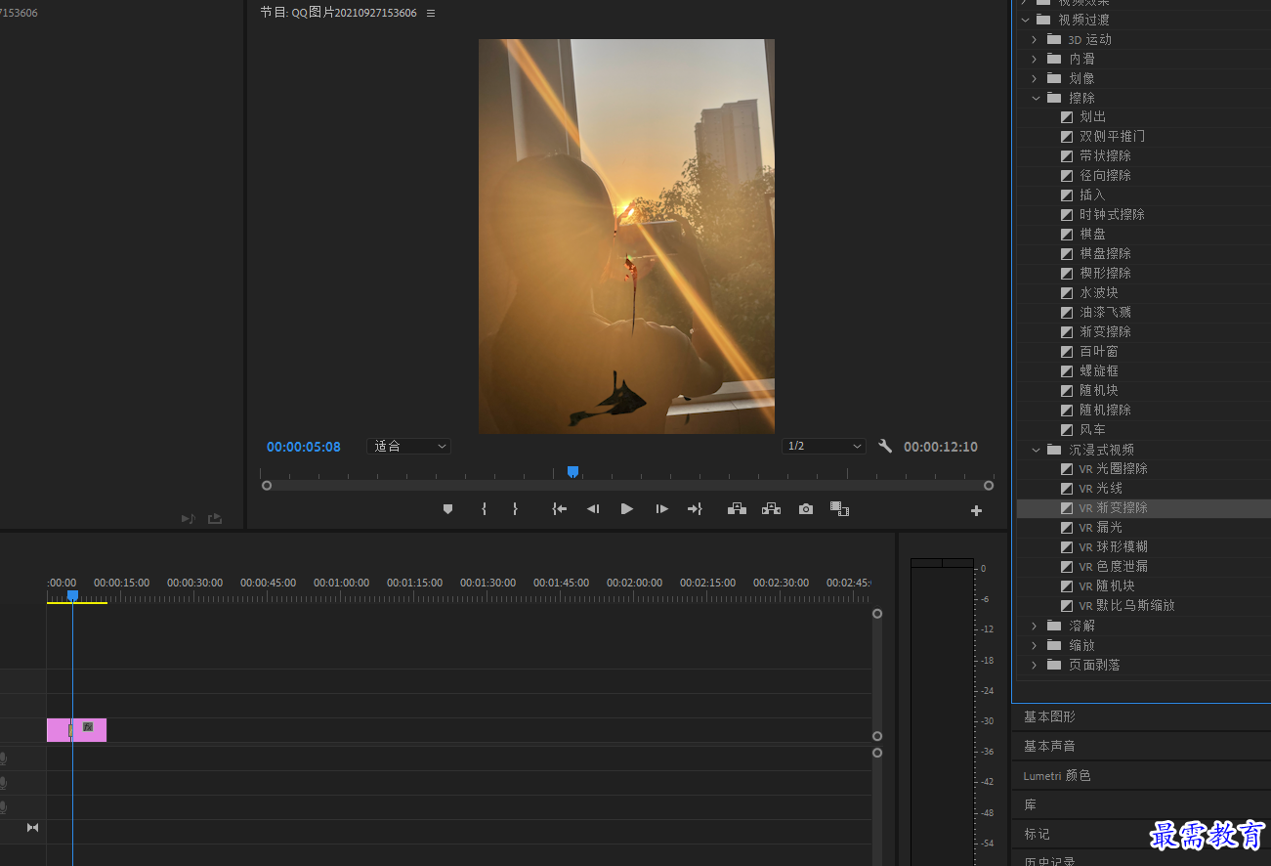The image size is (1271, 866).
Task: Select the 插入 transition
Action: (1092, 195)
